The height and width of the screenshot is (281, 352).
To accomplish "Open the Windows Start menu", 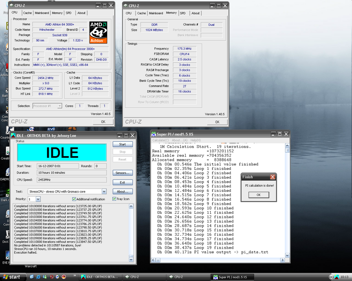I will [x=13, y=277].
